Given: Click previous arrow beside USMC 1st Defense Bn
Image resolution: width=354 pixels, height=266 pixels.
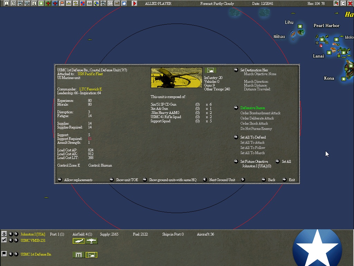Looking at the screenshot, I should tap(11, 254).
